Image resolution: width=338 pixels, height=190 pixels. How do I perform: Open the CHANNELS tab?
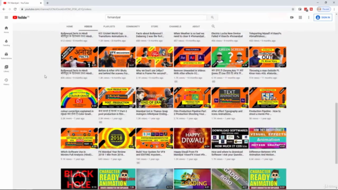175,26
